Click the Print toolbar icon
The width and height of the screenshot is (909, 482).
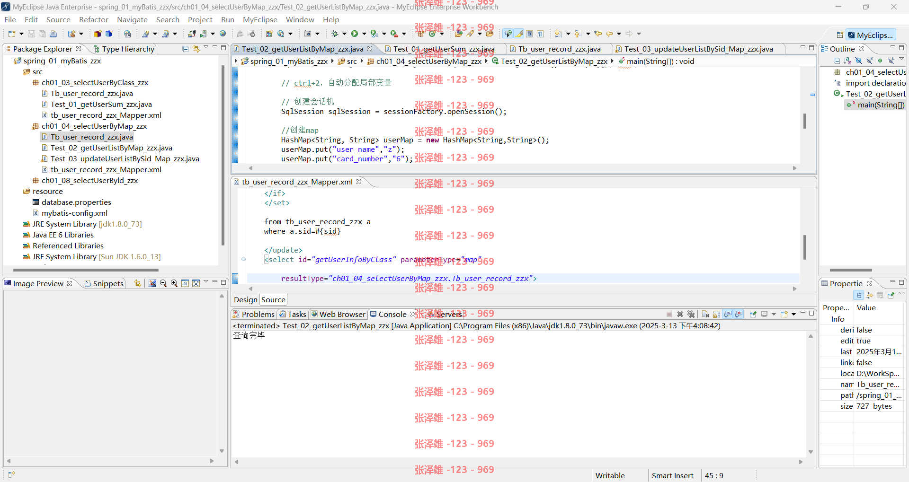point(53,34)
